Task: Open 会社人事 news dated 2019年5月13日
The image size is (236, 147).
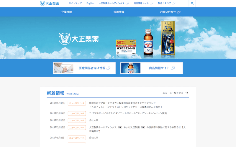Action: (x=94, y=120)
